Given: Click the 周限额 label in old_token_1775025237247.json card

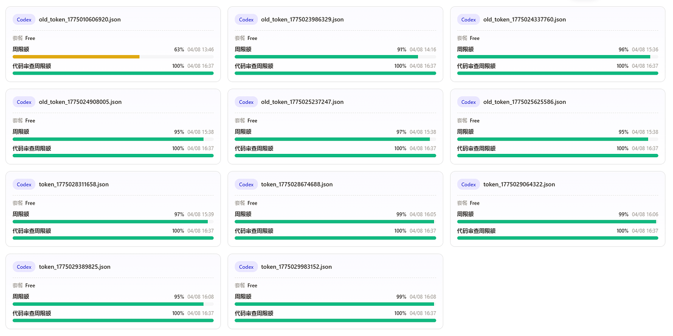Looking at the screenshot, I should click(243, 132).
